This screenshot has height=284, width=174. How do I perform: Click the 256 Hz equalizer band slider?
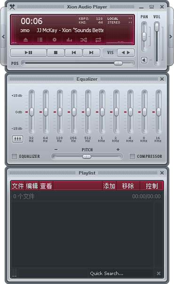point(74,112)
